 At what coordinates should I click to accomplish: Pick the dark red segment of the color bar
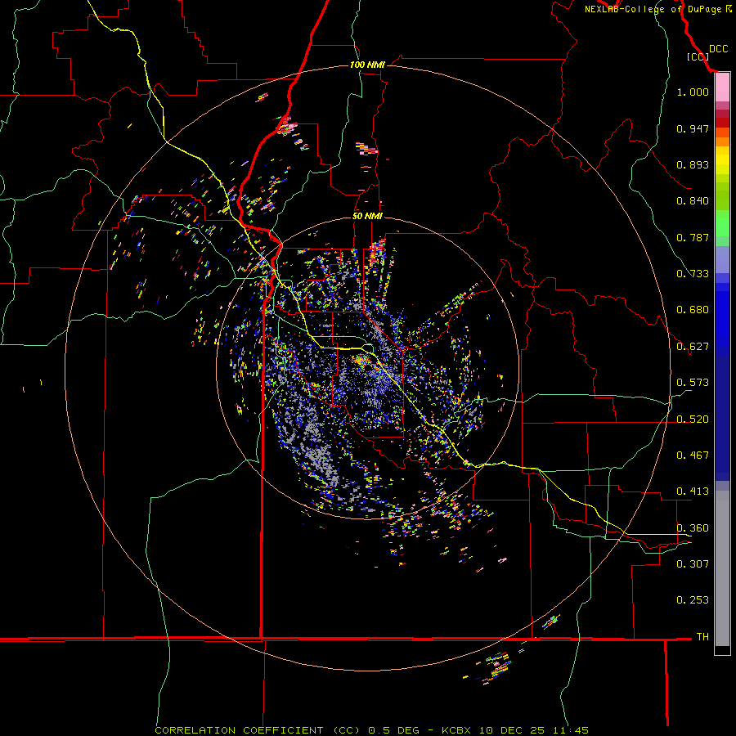(722, 123)
